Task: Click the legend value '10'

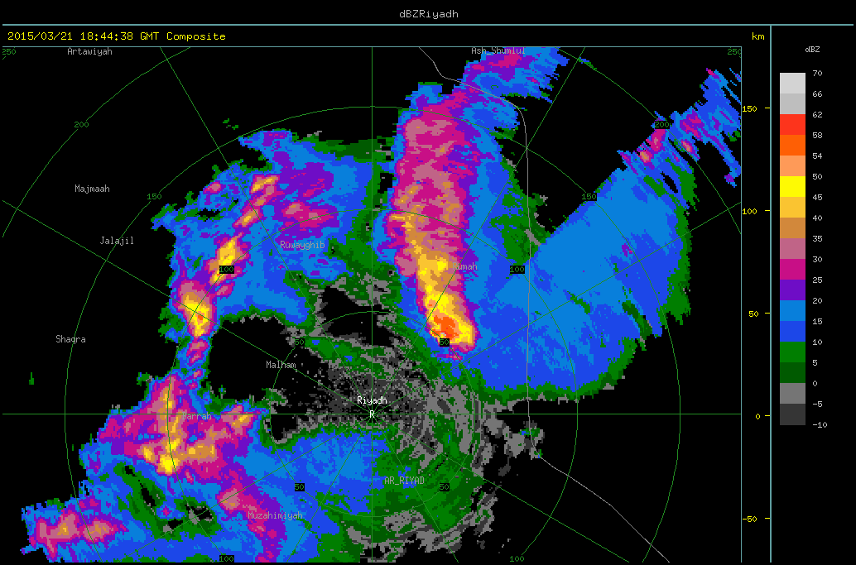Action: point(817,342)
